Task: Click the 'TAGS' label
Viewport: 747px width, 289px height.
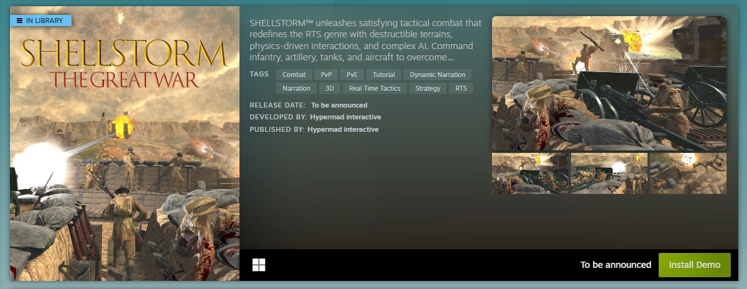Action: click(x=259, y=74)
